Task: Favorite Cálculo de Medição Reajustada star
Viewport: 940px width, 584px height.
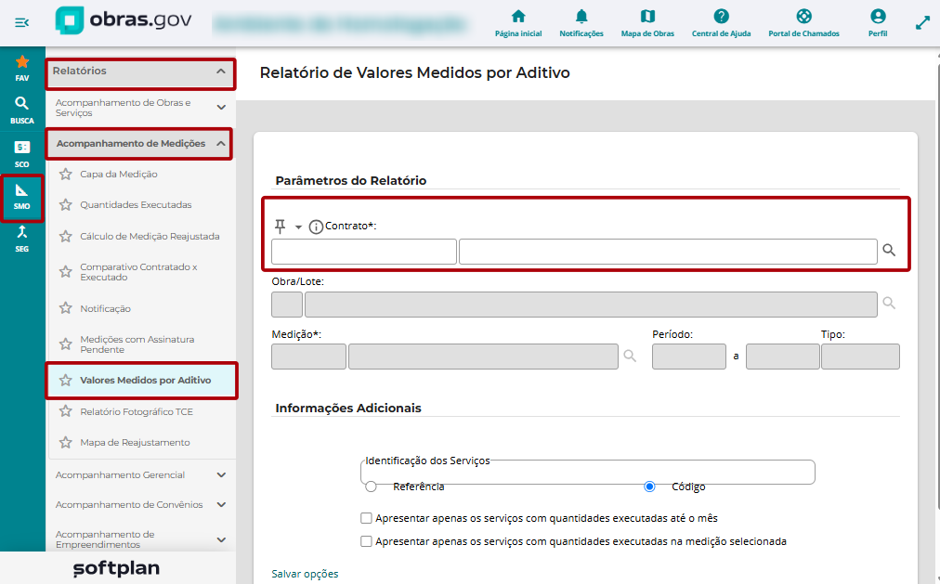Action: [x=66, y=236]
